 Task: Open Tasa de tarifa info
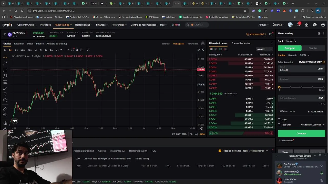[x=286, y=141]
